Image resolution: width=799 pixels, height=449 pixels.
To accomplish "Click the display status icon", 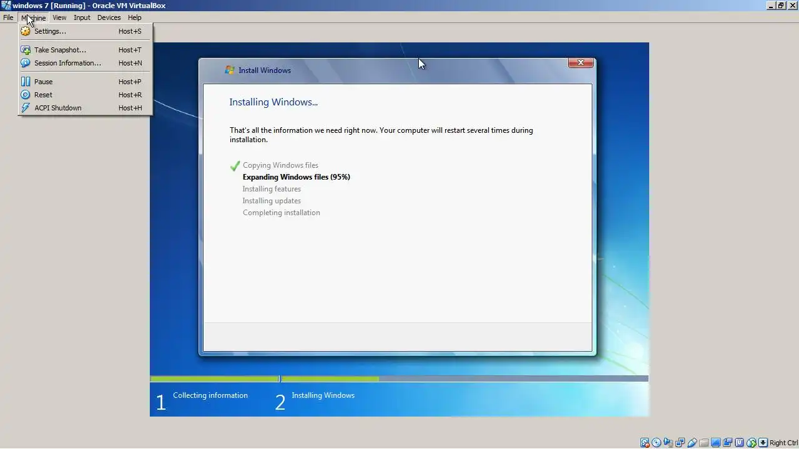I will 715,443.
